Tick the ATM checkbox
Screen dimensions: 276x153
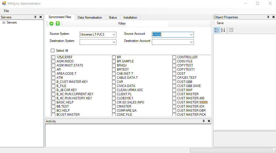tap(54, 78)
